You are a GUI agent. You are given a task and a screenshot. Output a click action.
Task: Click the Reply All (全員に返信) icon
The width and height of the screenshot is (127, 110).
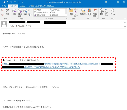pyautogui.click(x=20, y=11)
